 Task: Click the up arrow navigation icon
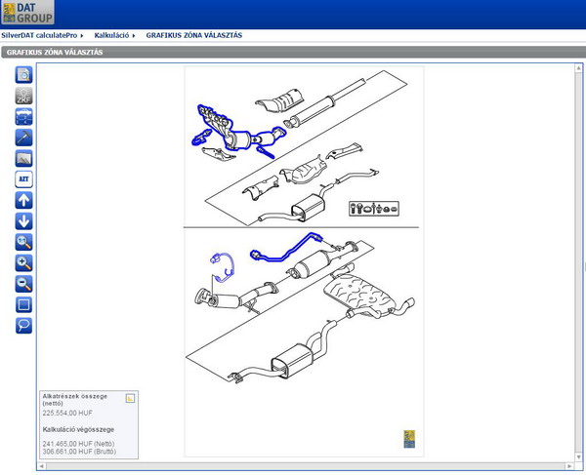click(x=24, y=200)
